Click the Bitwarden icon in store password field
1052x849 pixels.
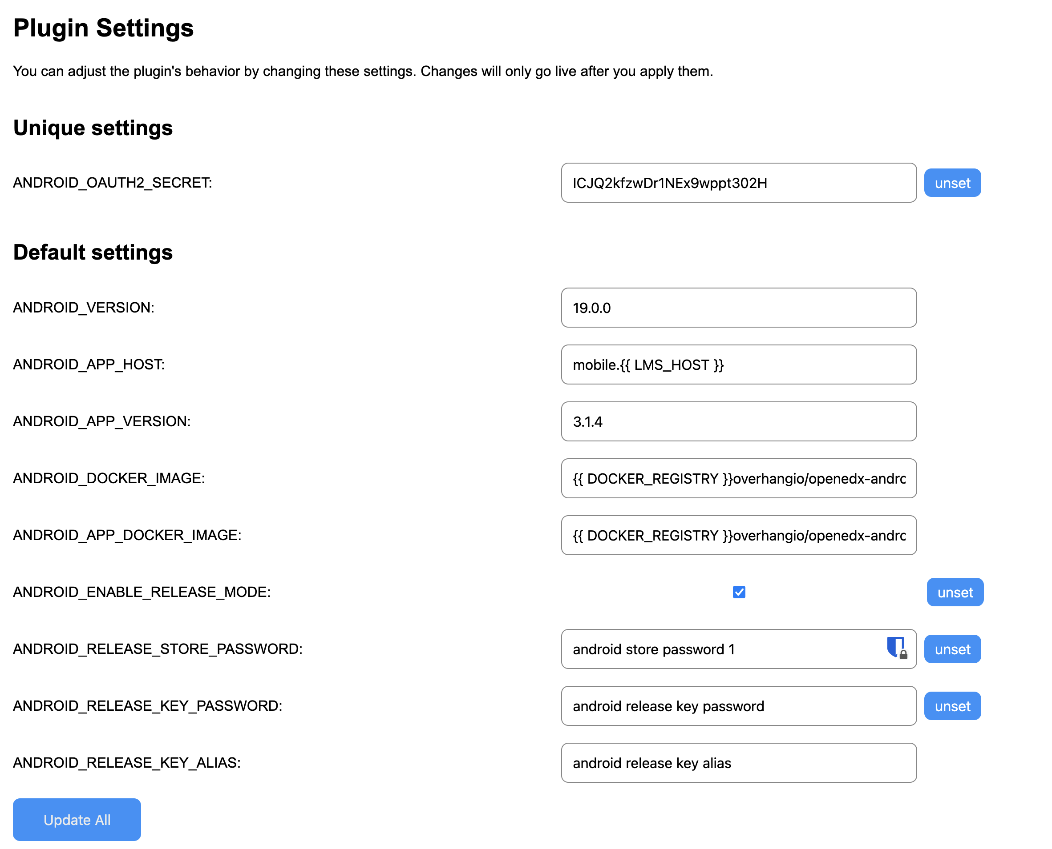(897, 648)
